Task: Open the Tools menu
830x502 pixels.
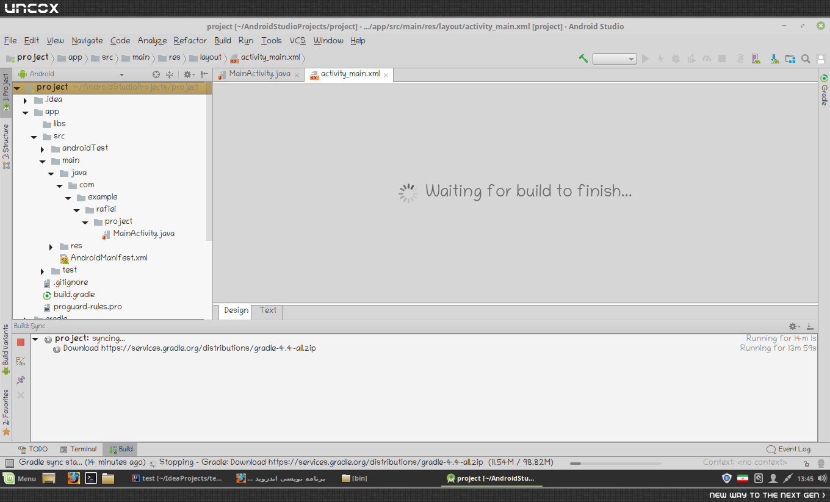Action: point(272,41)
